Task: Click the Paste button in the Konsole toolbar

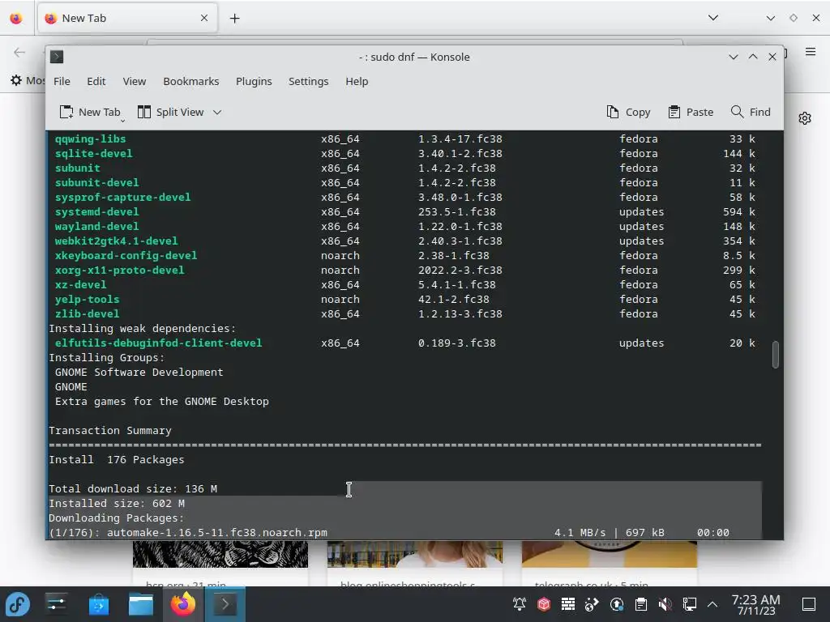Action: pos(691,112)
